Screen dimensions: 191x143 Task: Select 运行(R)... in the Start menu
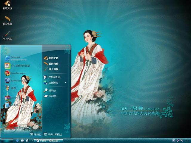(51, 96)
